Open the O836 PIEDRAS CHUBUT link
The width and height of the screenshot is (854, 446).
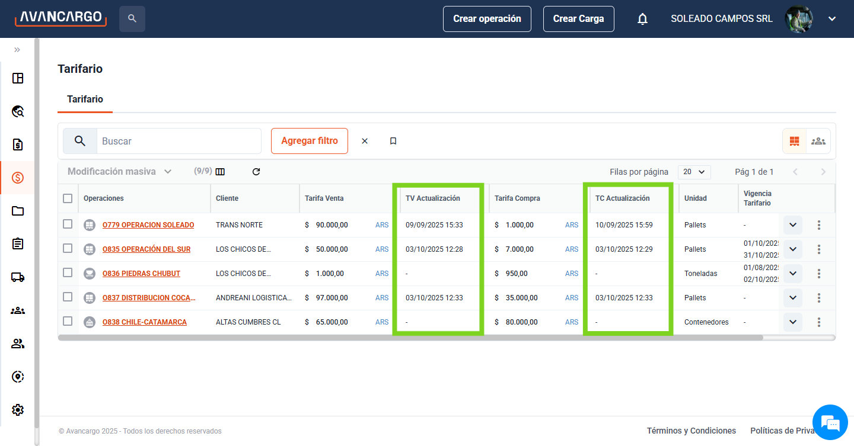point(141,274)
